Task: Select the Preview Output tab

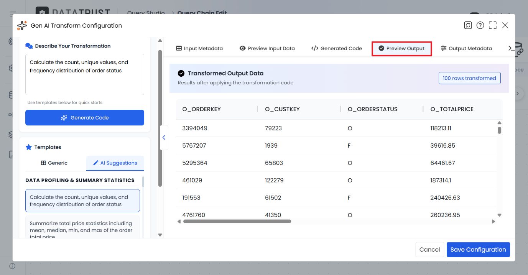Action: (x=401, y=49)
